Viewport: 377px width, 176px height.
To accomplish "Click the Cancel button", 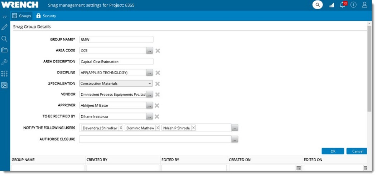I will [357, 151].
